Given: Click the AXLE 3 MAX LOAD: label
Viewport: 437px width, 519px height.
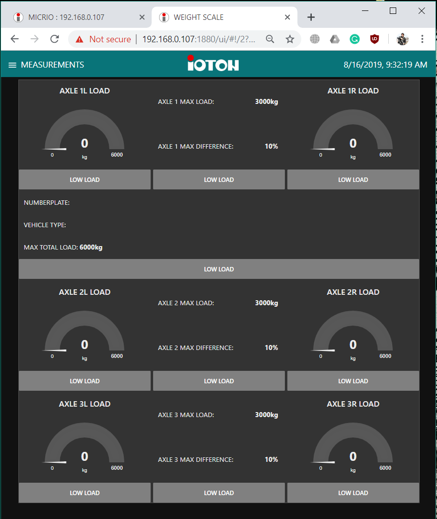Looking at the screenshot, I should [x=186, y=415].
